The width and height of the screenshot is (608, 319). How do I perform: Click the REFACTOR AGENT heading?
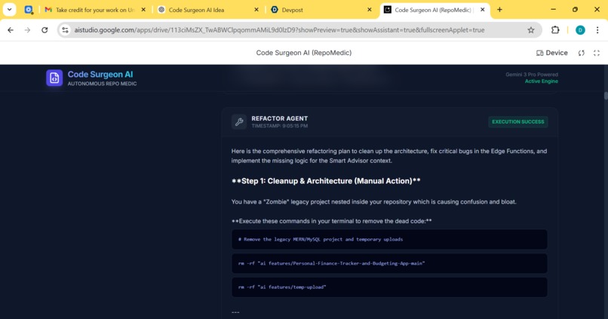pyautogui.click(x=280, y=118)
